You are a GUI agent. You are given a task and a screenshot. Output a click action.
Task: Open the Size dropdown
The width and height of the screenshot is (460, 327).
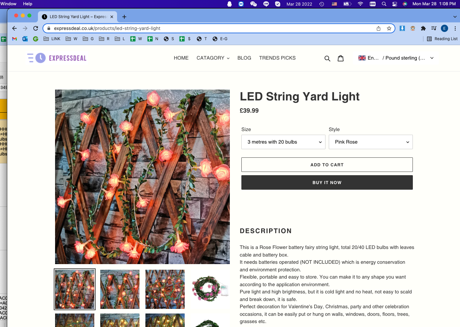tap(283, 142)
